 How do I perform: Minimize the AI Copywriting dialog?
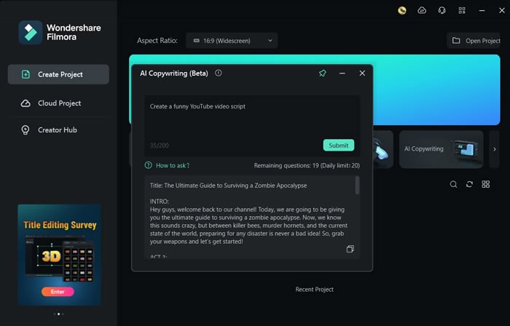[x=342, y=73]
